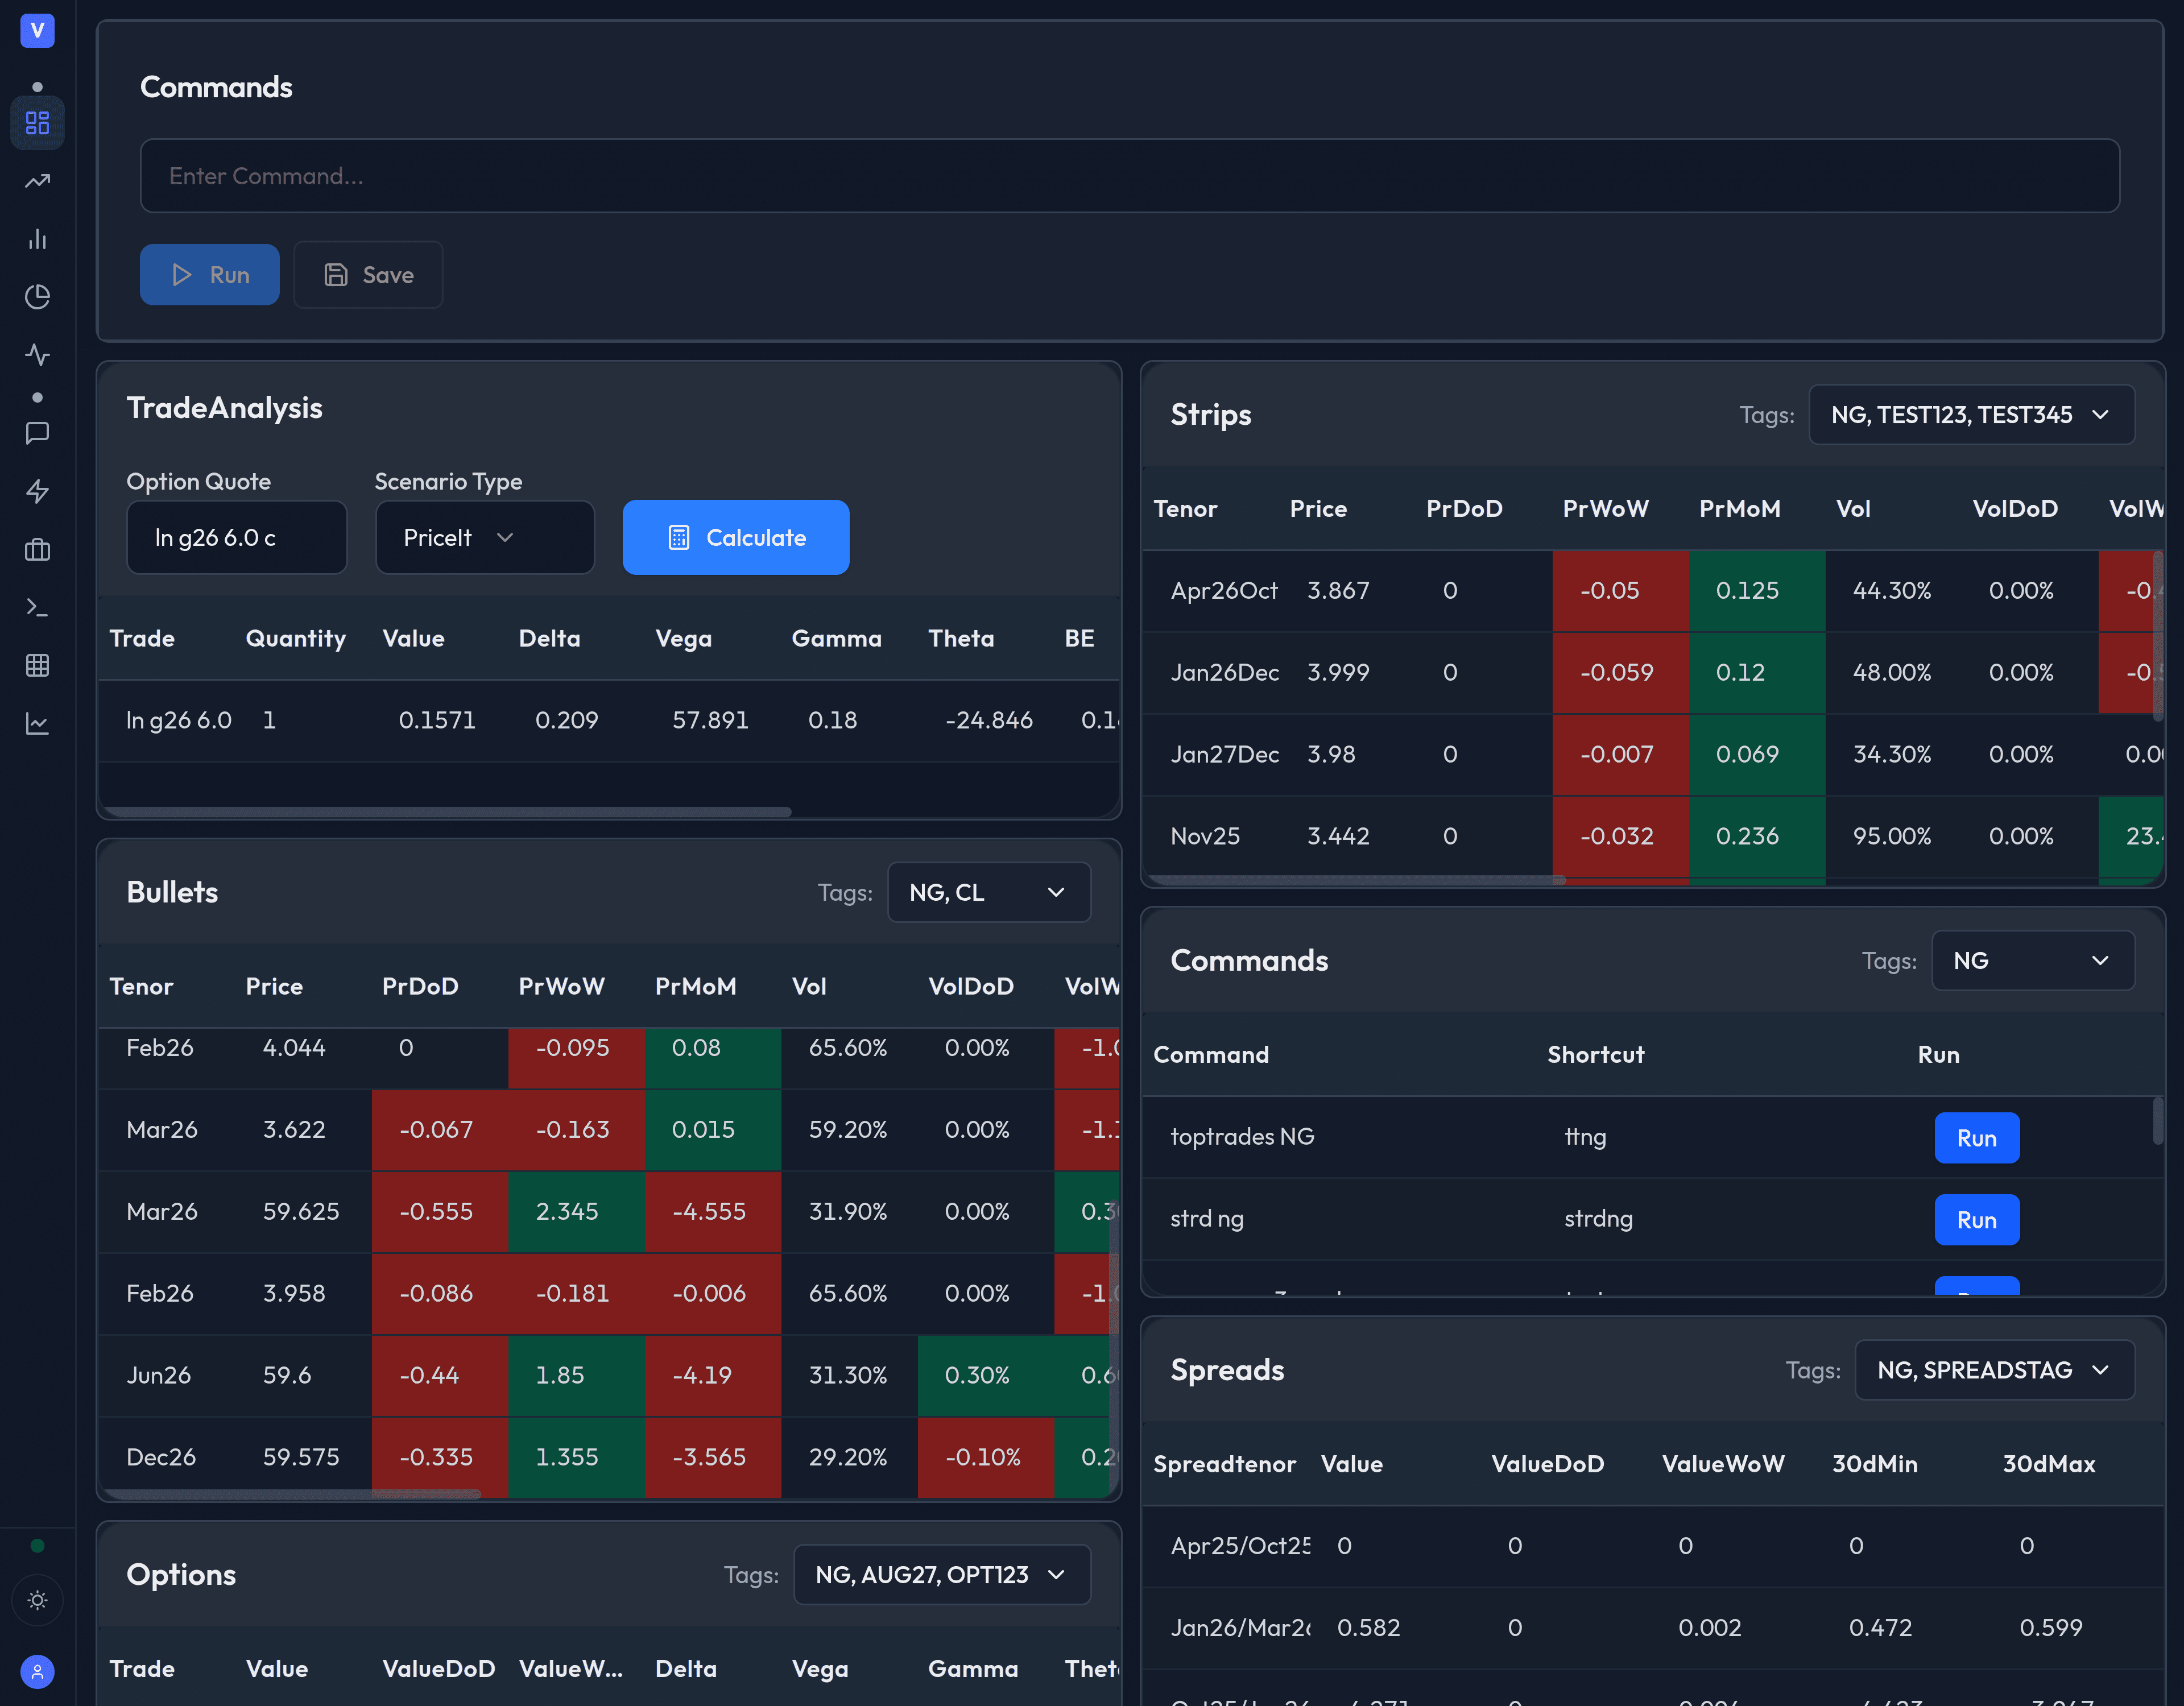Viewport: 2184px width, 1706px height.
Task: Select the trending chart icon in sidebar
Action: click(37, 181)
